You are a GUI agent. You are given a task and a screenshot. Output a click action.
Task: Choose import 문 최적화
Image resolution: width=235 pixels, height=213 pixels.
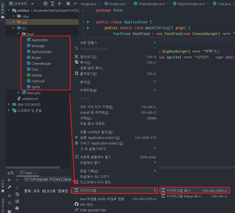point(115,112)
